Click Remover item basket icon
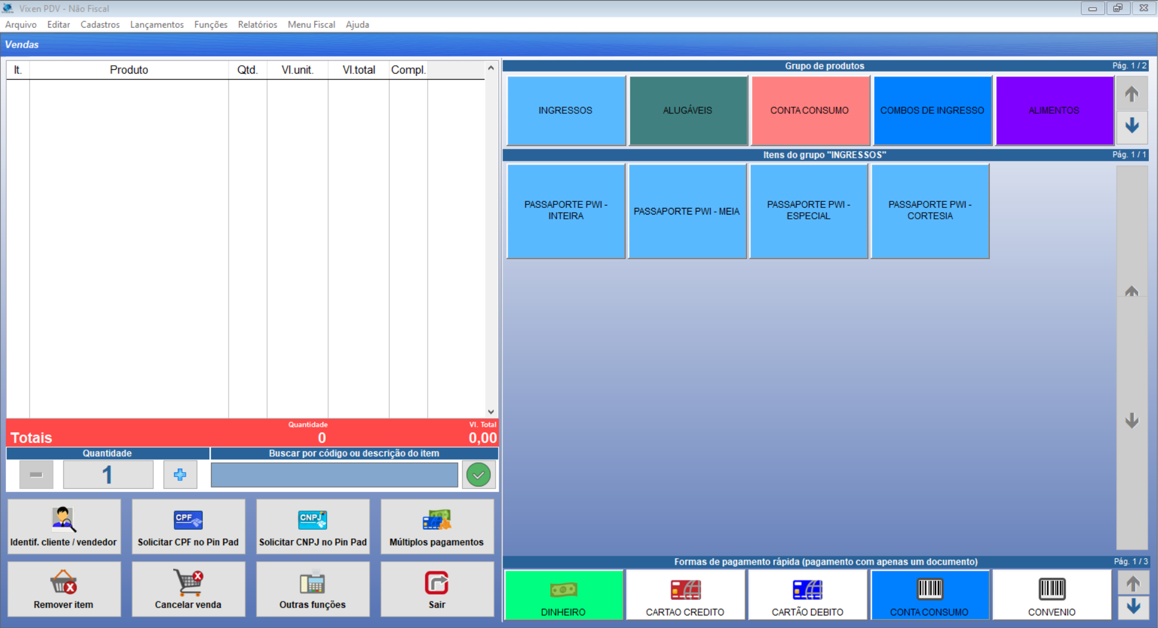Image resolution: width=1158 pixels, height=628 pixels. [63, 583]
